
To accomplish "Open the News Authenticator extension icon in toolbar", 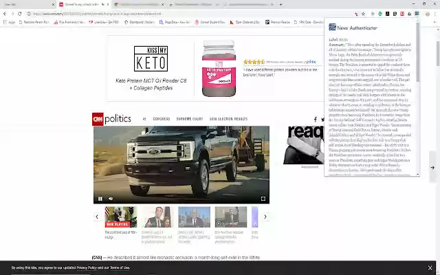I will [x=417, y=14].
